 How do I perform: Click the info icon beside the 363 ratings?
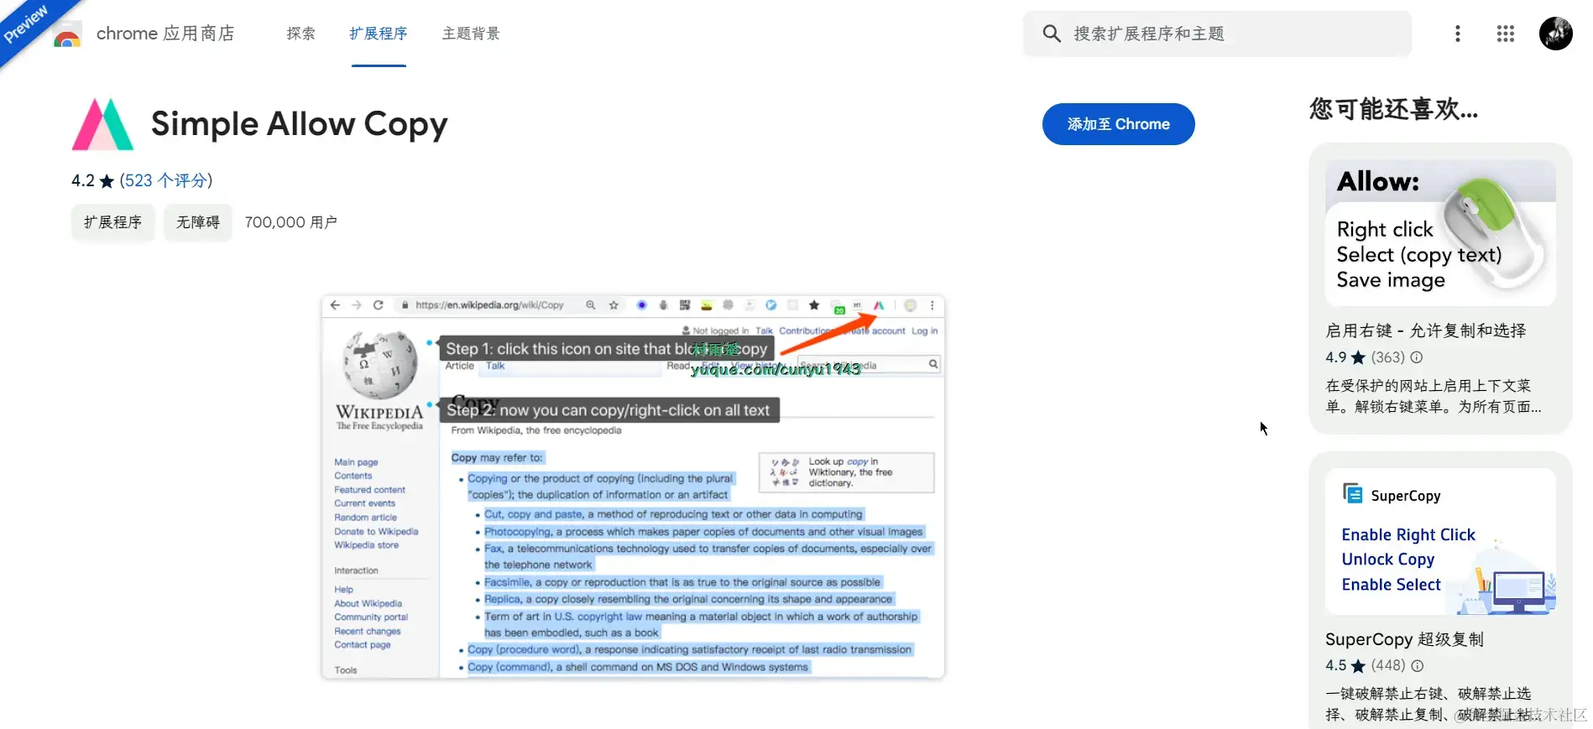tap(1417, 357)
